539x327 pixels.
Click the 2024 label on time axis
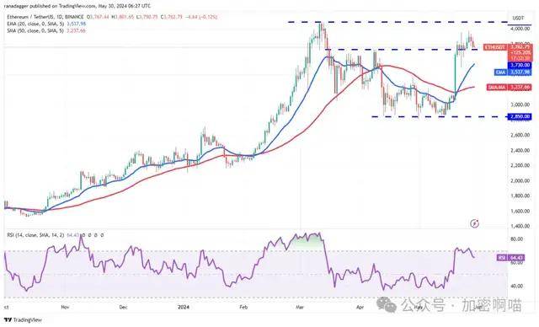click(x=184, y=307)
